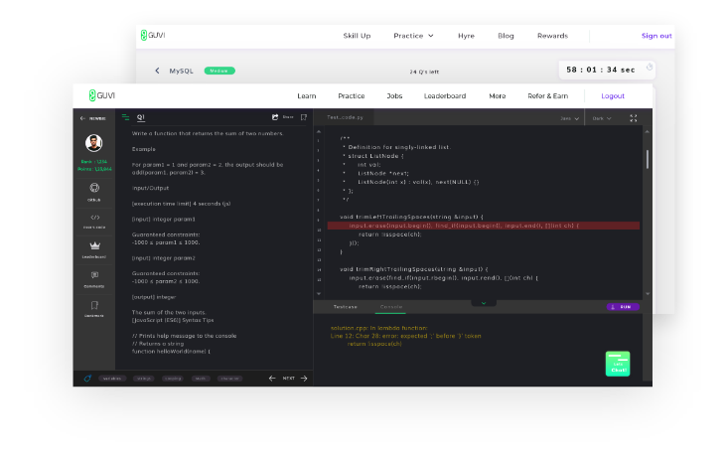Click the editor scrollbar up arrow
The image size is (726, 466).
(x=648, y=132)
